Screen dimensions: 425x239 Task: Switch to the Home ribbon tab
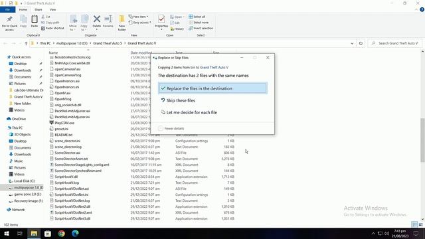(x=23, y=9)
